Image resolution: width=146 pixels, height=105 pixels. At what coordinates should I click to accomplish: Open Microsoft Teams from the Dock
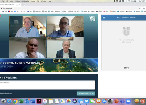[x=122, y=101]
